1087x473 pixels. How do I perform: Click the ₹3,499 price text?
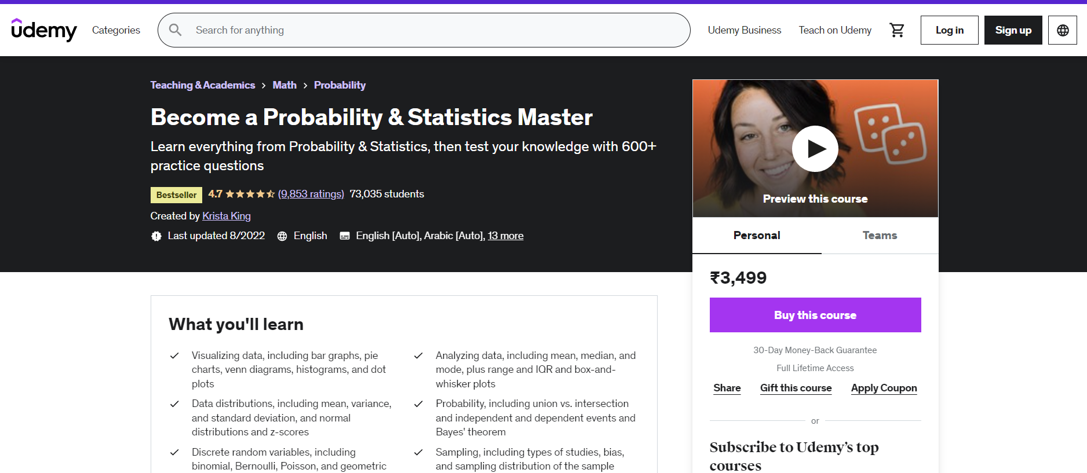pyautogui.click(x=738, y=278)
